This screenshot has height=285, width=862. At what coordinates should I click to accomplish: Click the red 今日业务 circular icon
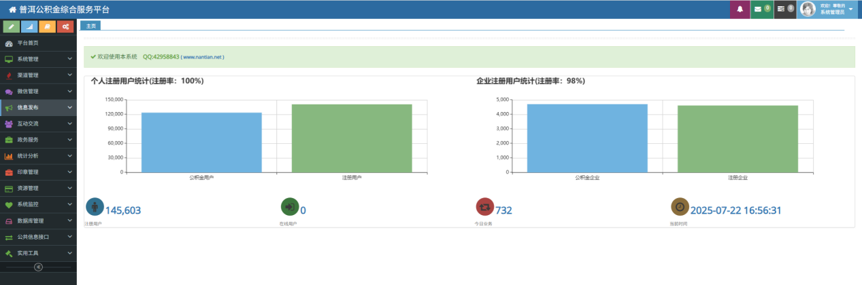tap(484, 207)
